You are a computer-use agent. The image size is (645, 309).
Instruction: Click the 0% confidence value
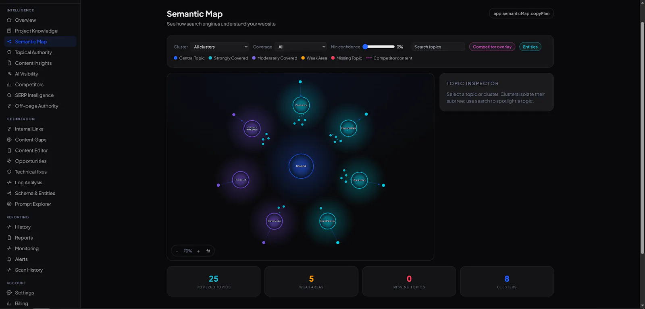(400, 47)
